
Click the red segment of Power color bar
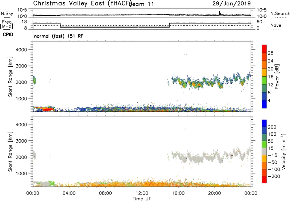point(264,49)
